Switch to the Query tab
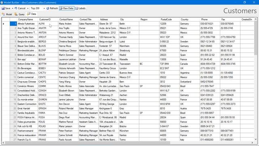The image size is (259, 146). coord(19,14)
